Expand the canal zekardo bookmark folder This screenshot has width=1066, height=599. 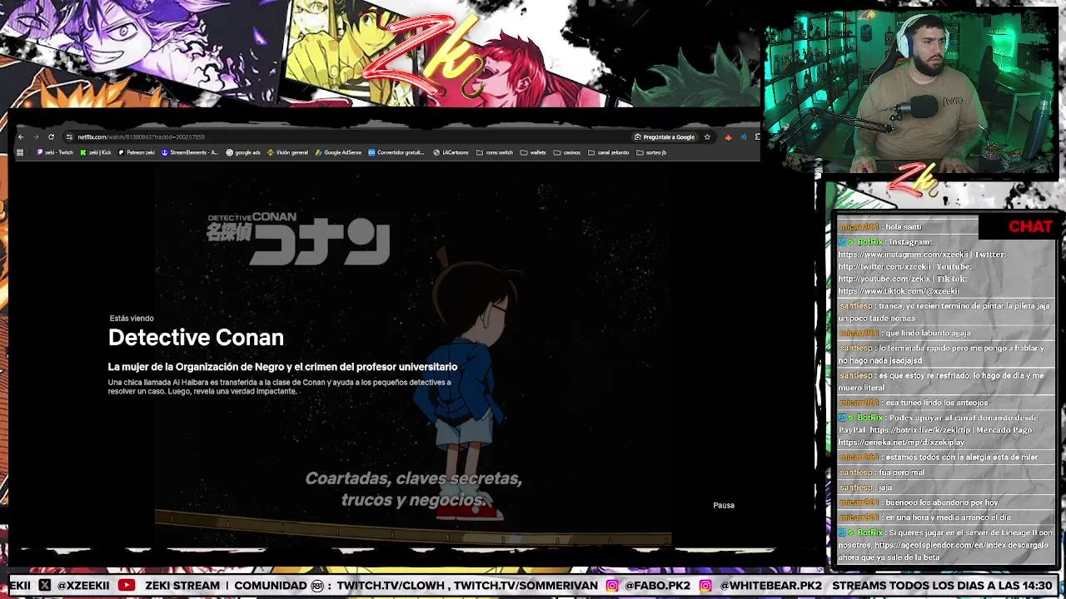tap(608, 152)
